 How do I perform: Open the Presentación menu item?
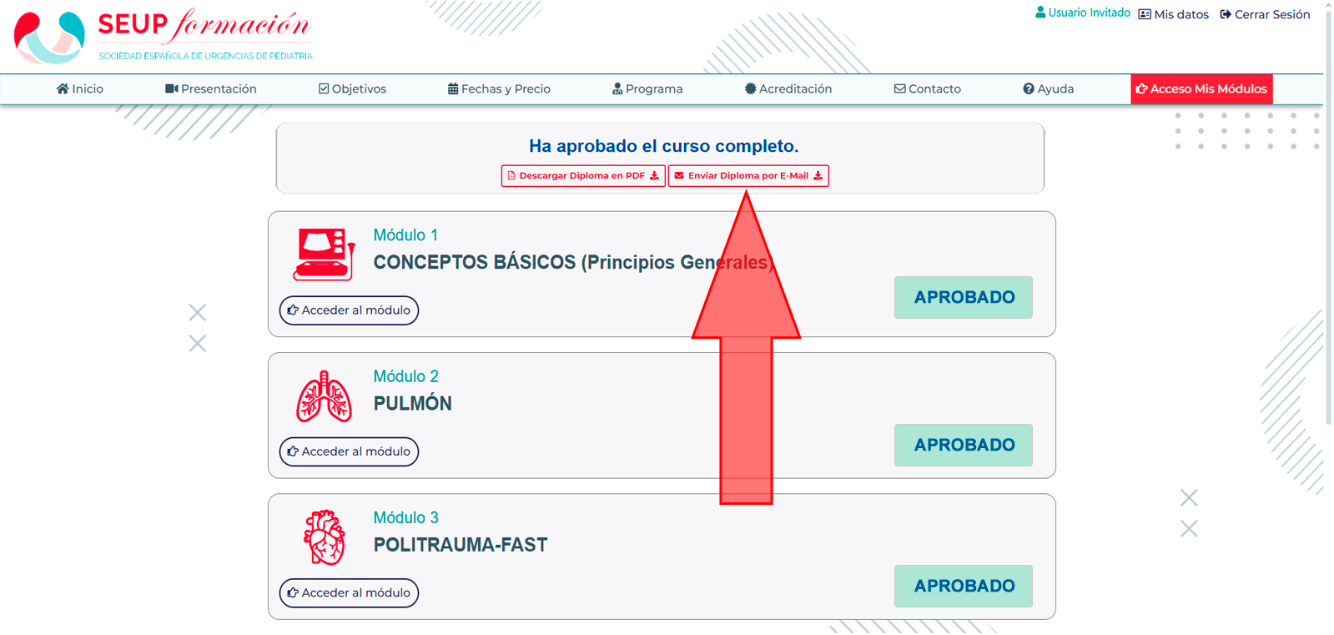point(211,88)
